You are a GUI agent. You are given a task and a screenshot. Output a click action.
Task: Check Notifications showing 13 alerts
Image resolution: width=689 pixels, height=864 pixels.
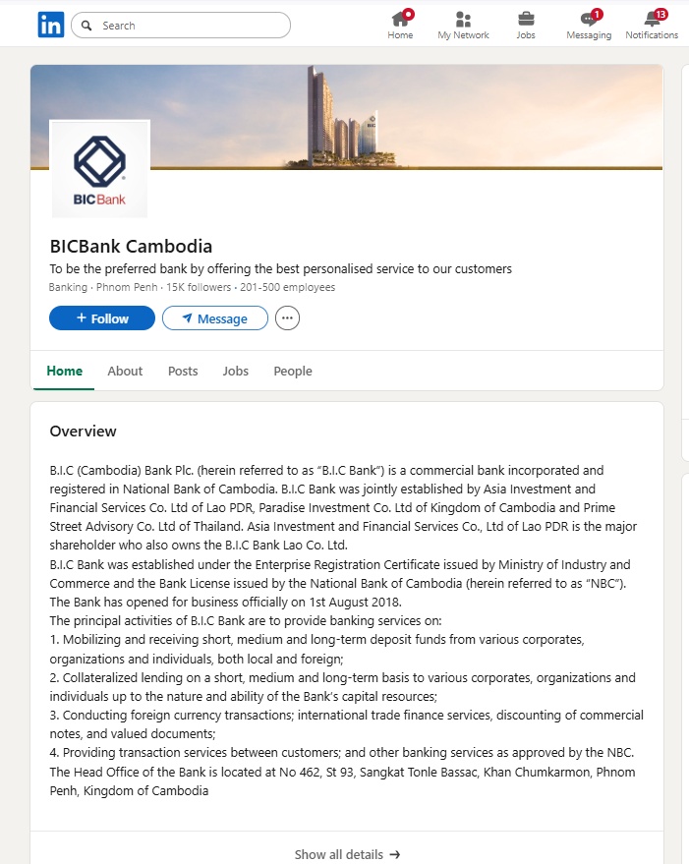(x=650, y=20)
